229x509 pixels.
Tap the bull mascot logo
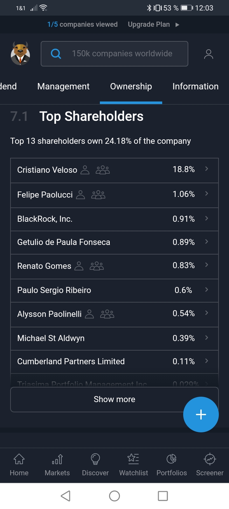(20, 53)
